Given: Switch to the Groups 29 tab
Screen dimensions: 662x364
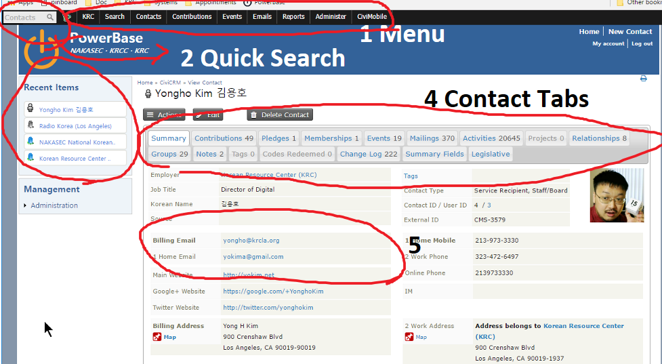Looking at the screenshot, I should click(x=169, y=154).
